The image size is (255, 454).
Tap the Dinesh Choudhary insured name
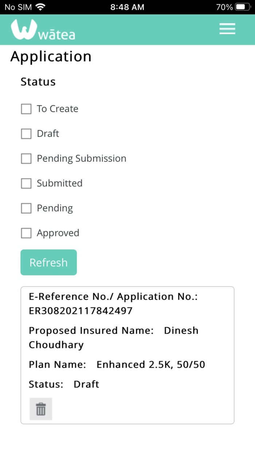[113, 338]
